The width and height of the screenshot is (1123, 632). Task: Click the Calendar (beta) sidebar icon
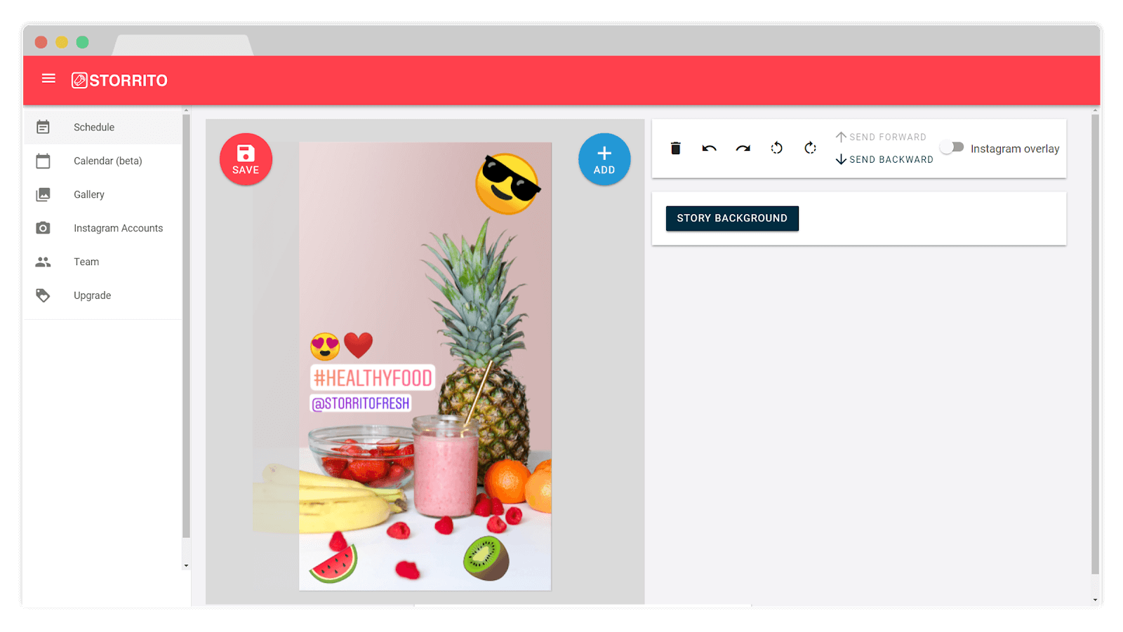(x=43, y=161)
